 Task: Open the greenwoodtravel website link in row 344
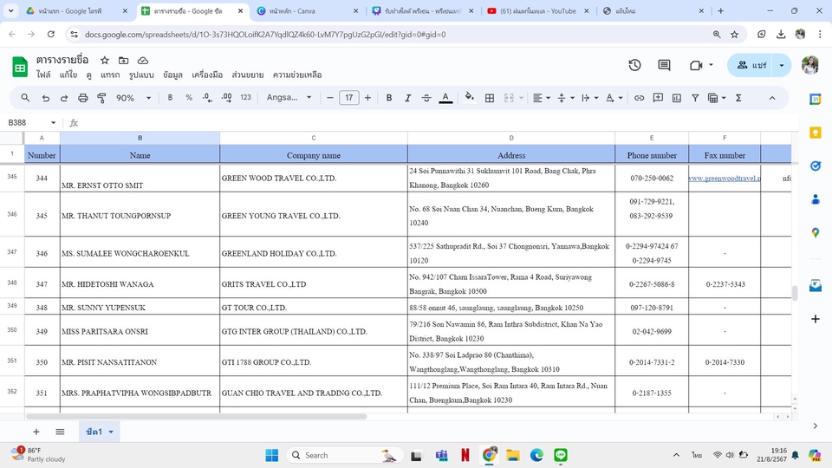coord(724,179)
